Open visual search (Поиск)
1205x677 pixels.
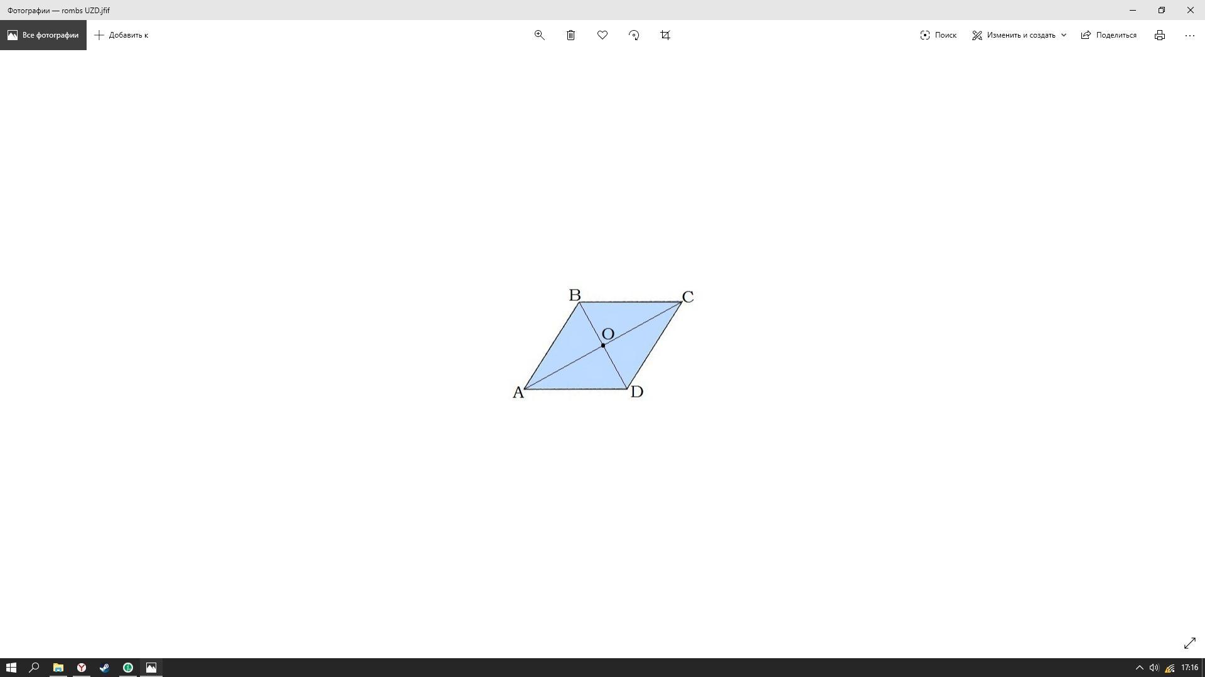click(938, 35)
